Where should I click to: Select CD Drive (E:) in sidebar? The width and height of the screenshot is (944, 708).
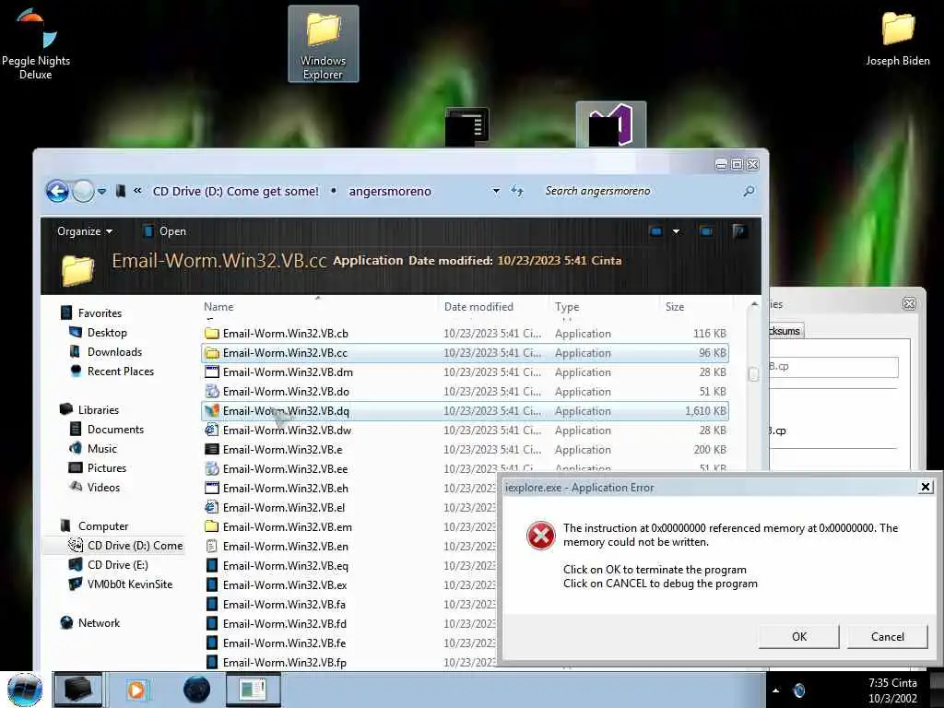click(x=109, y=565)
